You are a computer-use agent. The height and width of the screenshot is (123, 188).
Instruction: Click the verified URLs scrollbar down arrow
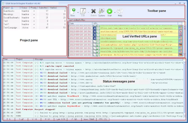click(x=185, y=55)
